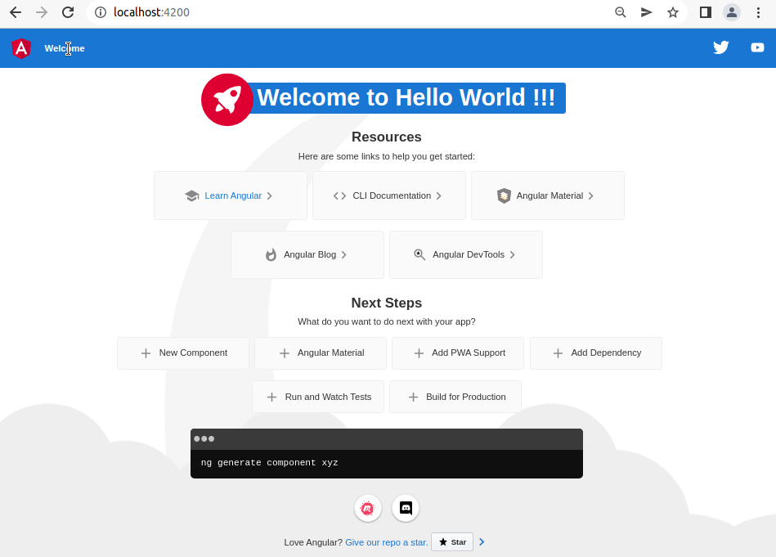Click the blue chevron beside the Star button
Viewport: 776px width, 557px height.
pyautogui.click(x=482, y=541)
